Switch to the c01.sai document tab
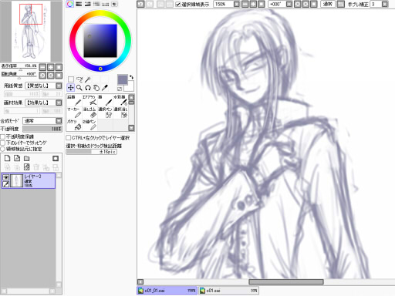The image size is (395, 296). [x=228, y=291]
